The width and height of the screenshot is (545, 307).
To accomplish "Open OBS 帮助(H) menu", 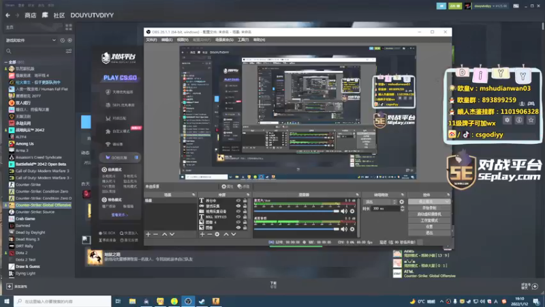I will coord(260,40).
